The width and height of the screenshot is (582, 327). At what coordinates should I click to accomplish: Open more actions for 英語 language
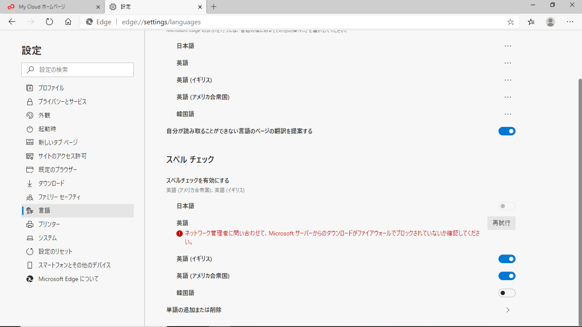point(507,63)
